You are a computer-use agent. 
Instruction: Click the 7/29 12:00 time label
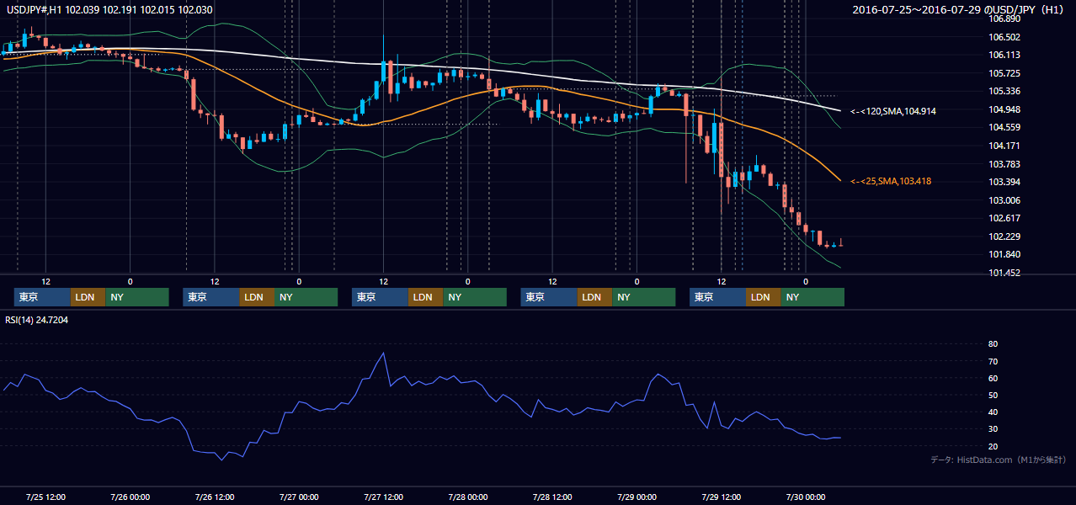tap(721, 497)
